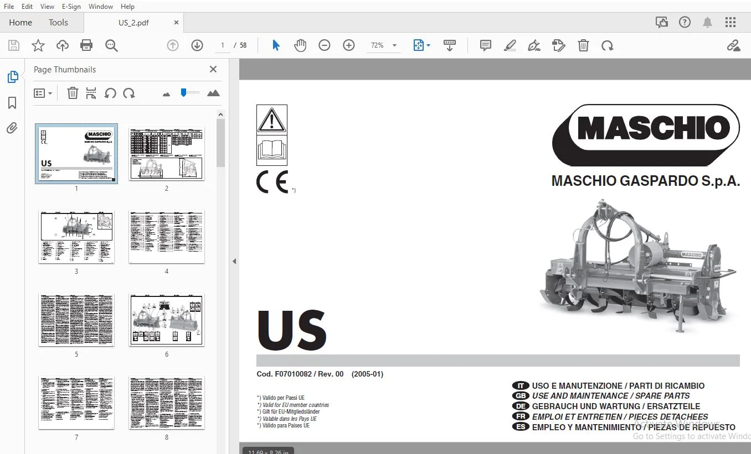Close the US_2.pdf tab
The height and width of the screenshot is (454, 751).
click(177, 23)
